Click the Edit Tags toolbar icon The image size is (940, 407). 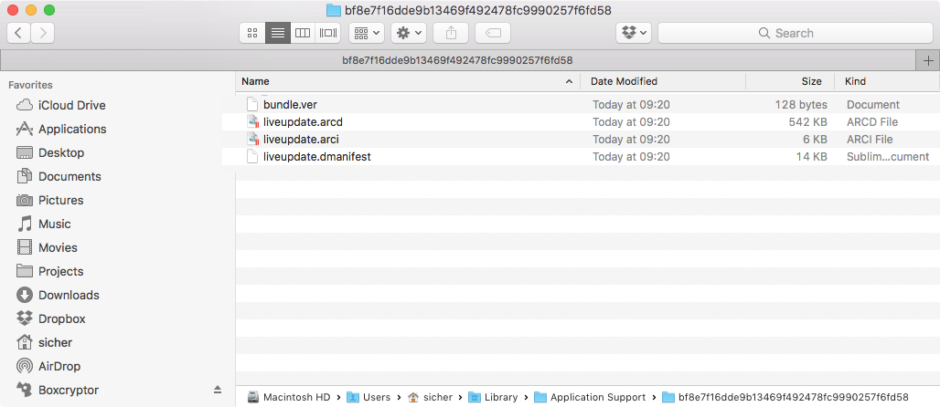pyautogui.click(x=493, y=33)
